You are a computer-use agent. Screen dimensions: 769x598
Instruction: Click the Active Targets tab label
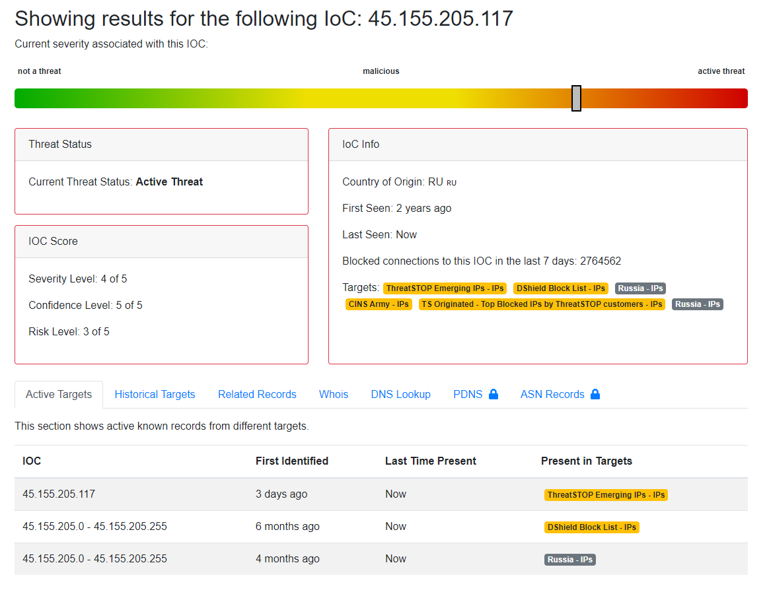coord(58,393)
